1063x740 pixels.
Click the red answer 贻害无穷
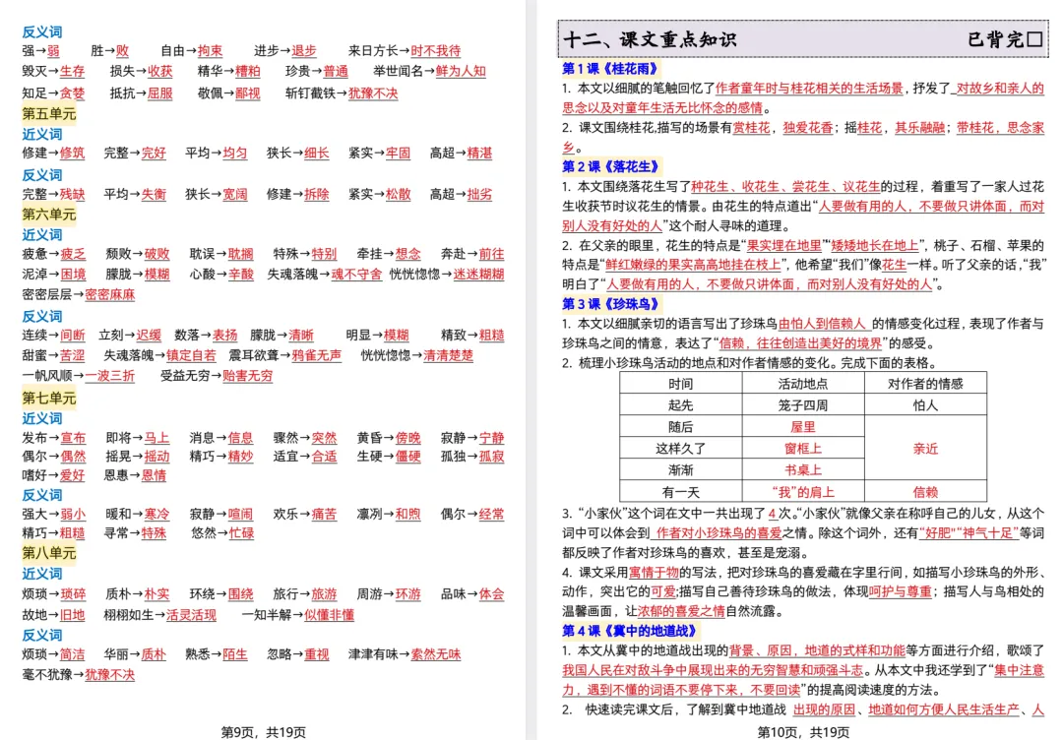click(247, 376)
